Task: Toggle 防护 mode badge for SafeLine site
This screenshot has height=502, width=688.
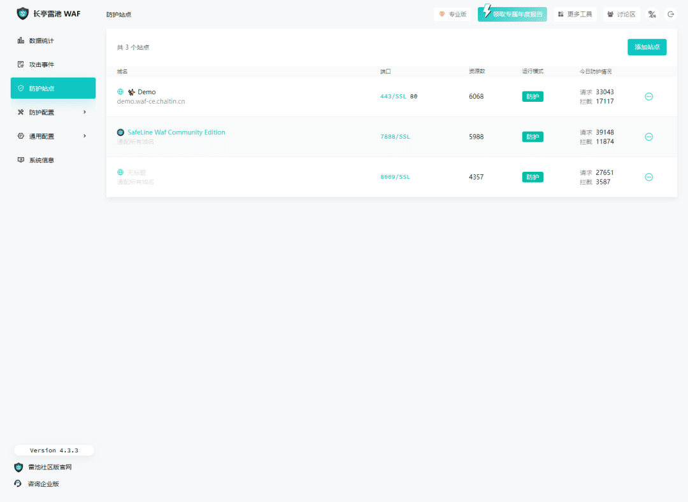Action: [x=533, y=137]
